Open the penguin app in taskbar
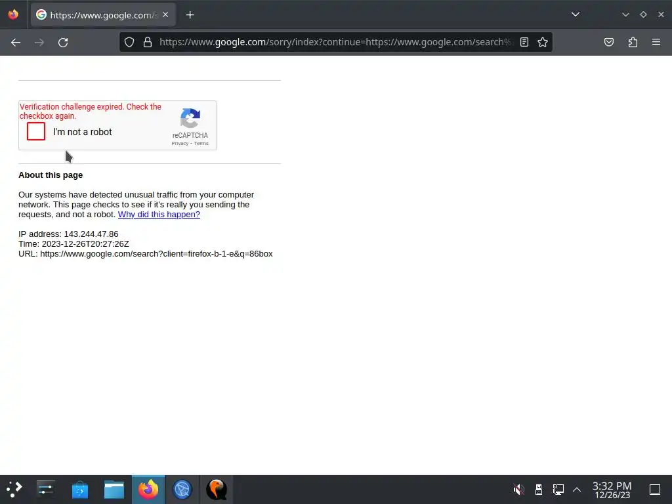Viewport: 672px width, 504px height. click(x=217, y=490)
